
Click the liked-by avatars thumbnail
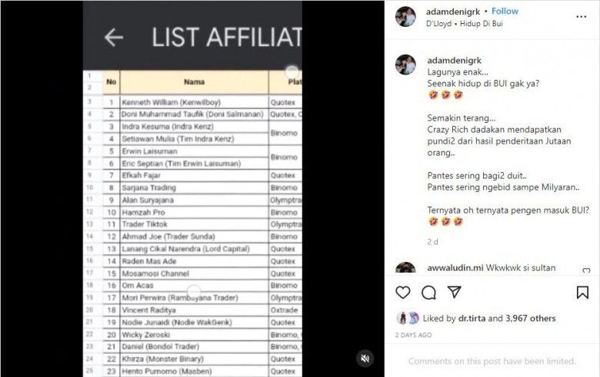click(x=408, y=318)
